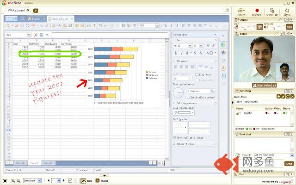Open the font size dropdown
The image size is (296, 185).
coord(201,45)
